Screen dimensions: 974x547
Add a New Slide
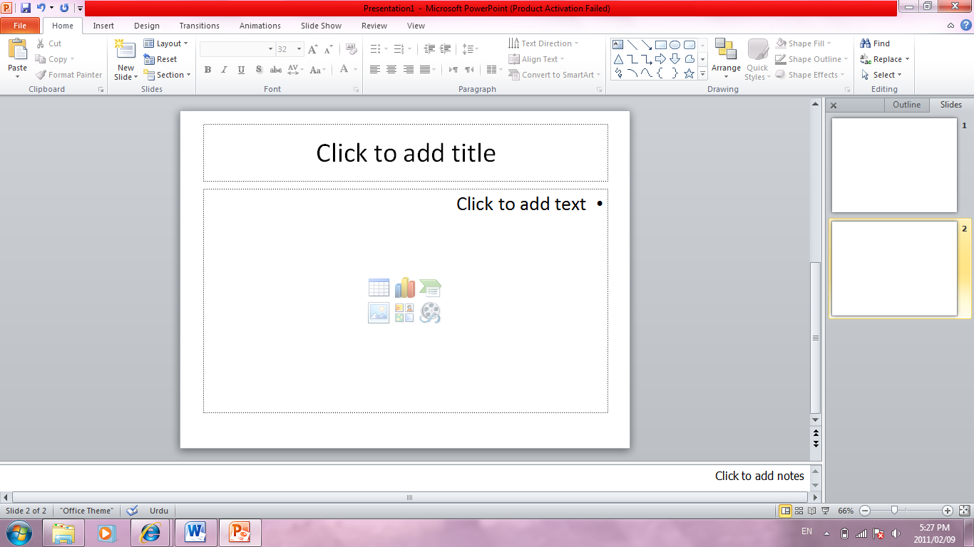click(125, 60)
